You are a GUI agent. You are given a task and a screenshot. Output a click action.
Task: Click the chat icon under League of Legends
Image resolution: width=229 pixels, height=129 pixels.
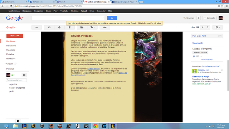point(194,57)
